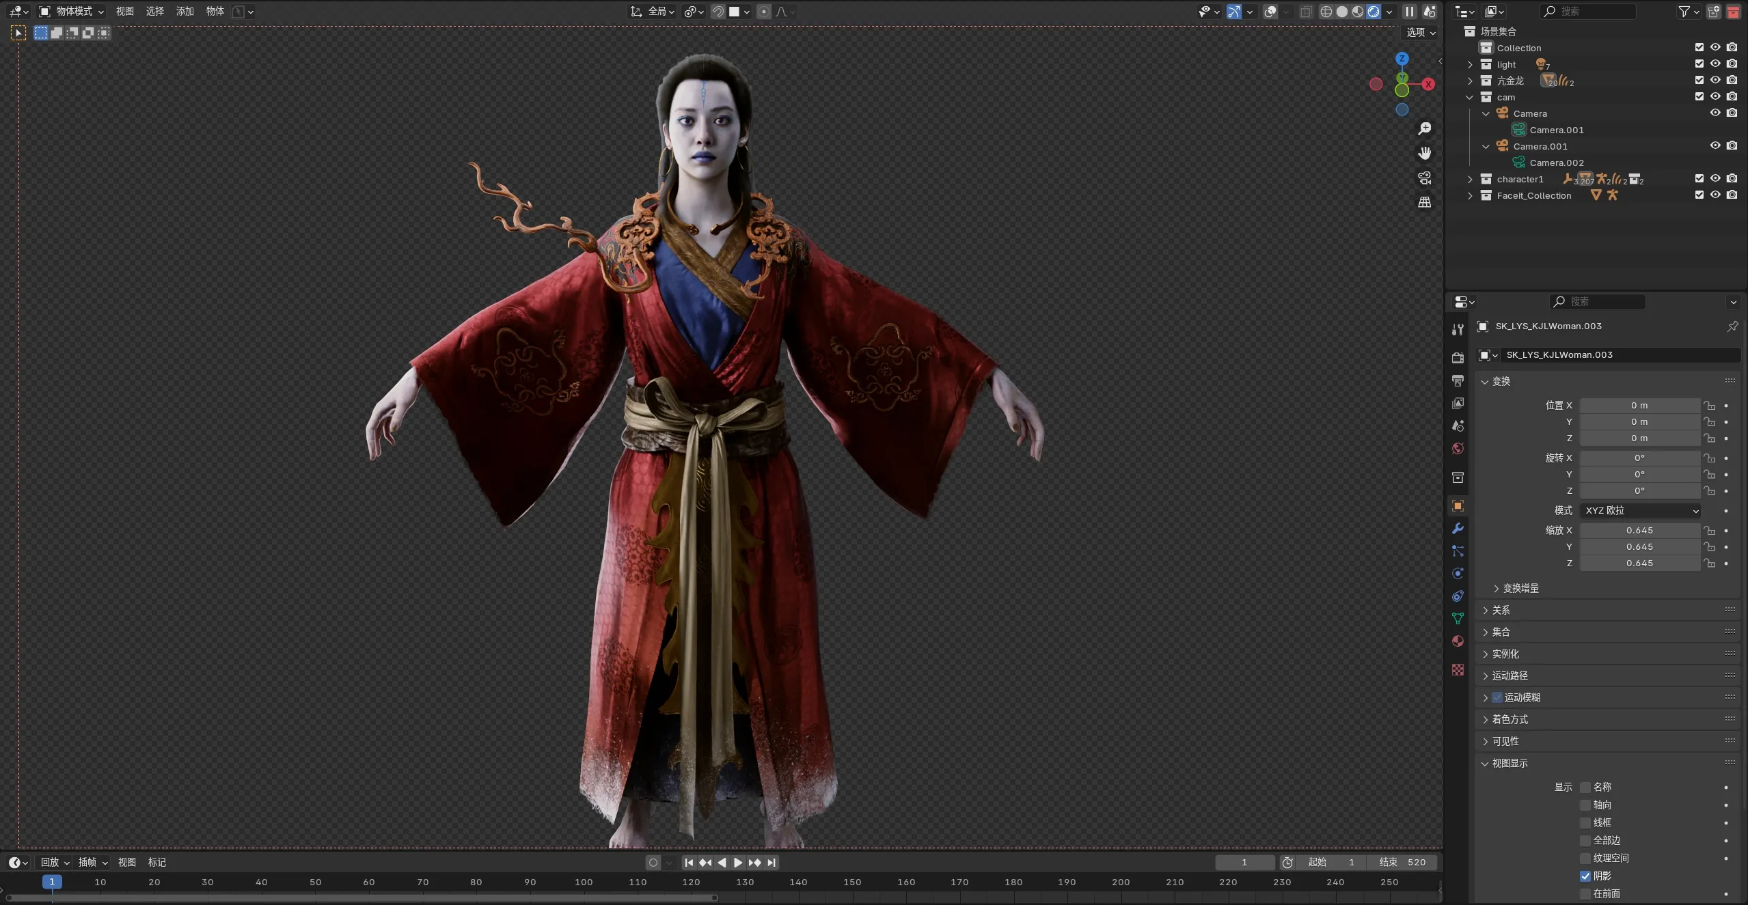1748x905 pixels.
Task: Open the Render properties tab
Action: click(x=1458, y=357)
